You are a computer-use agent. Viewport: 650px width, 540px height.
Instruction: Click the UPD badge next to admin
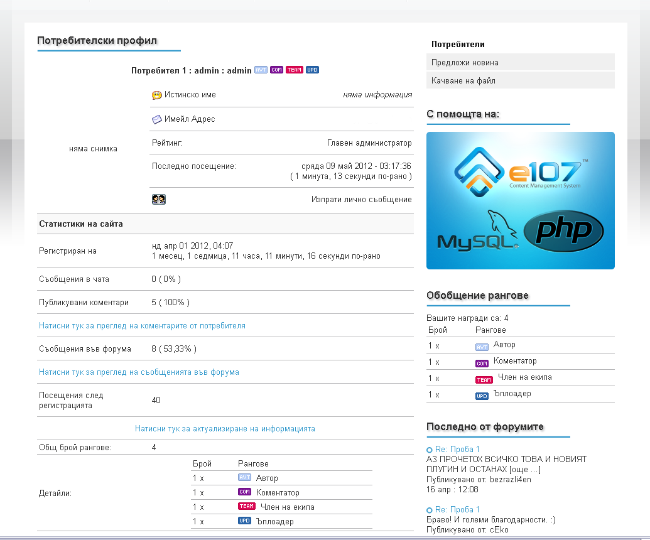[311, 70]
